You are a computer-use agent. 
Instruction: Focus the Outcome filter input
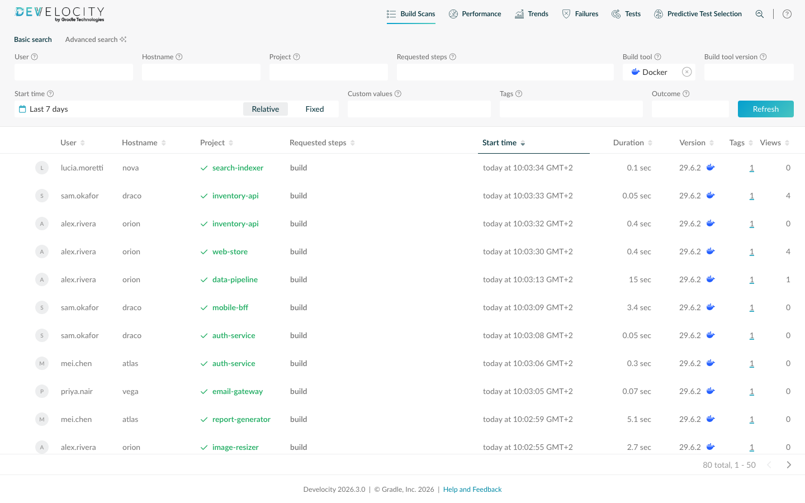click(690, 109)
